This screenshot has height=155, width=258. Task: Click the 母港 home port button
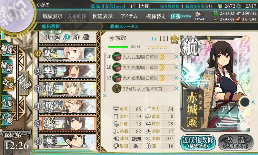point(24,83)
